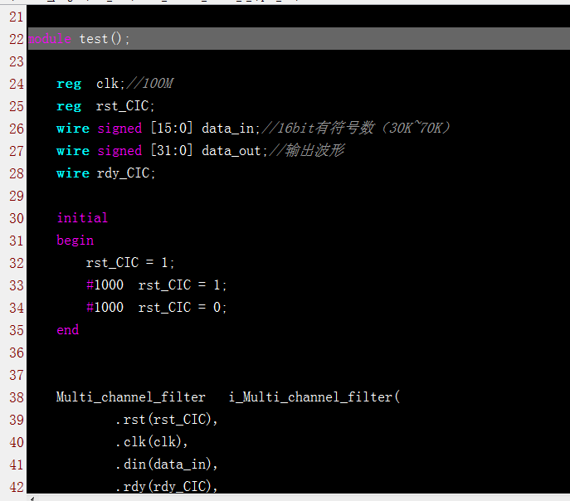Image resolution: width=570 pixels, height=501 pixels.
Task: Click line number 30 in the gutter
Action: click(16, 218)
